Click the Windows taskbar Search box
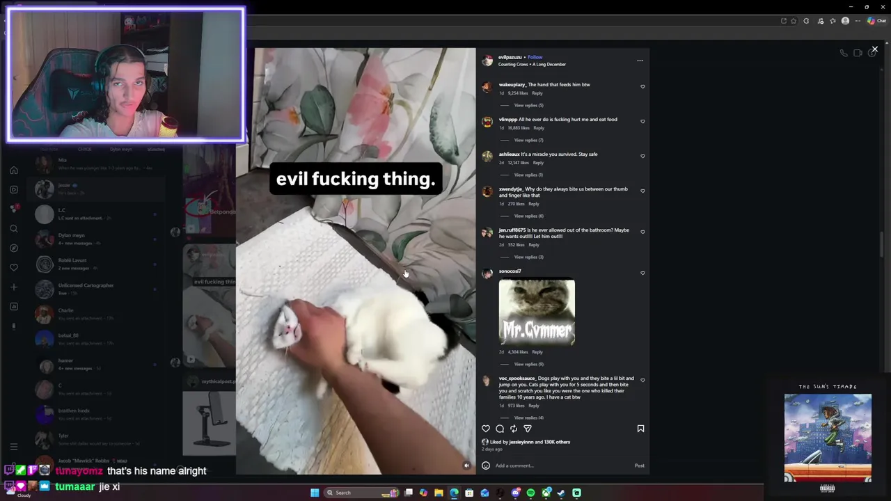 coord(361,493)
